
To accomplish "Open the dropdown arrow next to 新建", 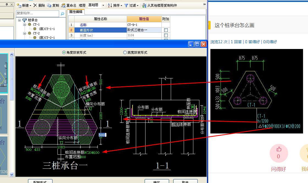I will tap(30, 6).
